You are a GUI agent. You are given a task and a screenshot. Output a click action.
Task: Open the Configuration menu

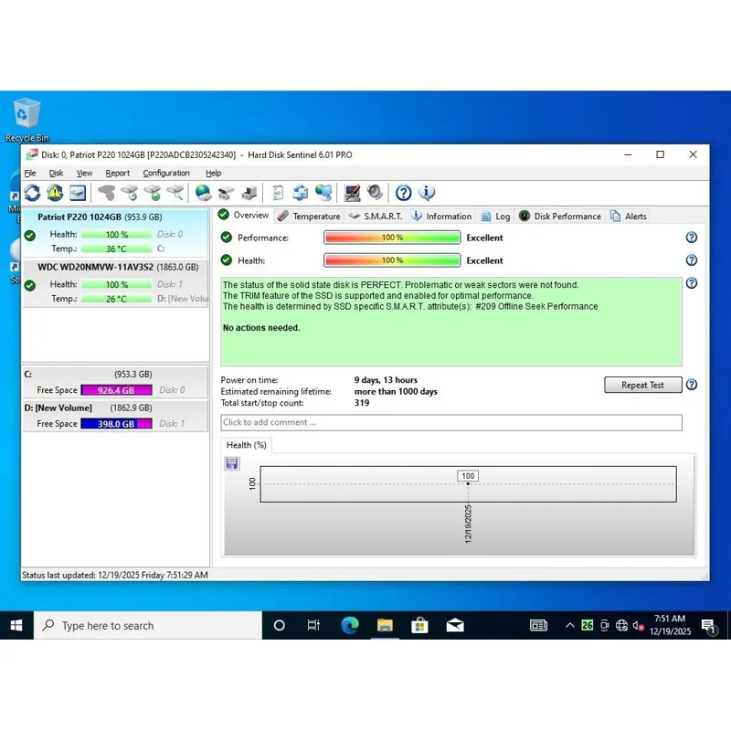click(x=166, y=173)
